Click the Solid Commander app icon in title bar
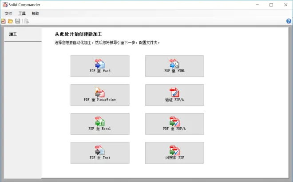Image resolution: width=293 pixels, height=182 pixels. 5,5
